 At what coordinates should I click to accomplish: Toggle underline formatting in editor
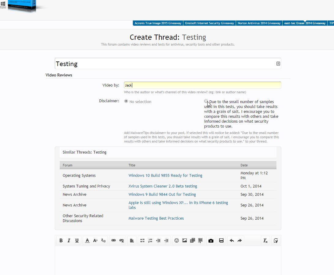pos(77,240)
